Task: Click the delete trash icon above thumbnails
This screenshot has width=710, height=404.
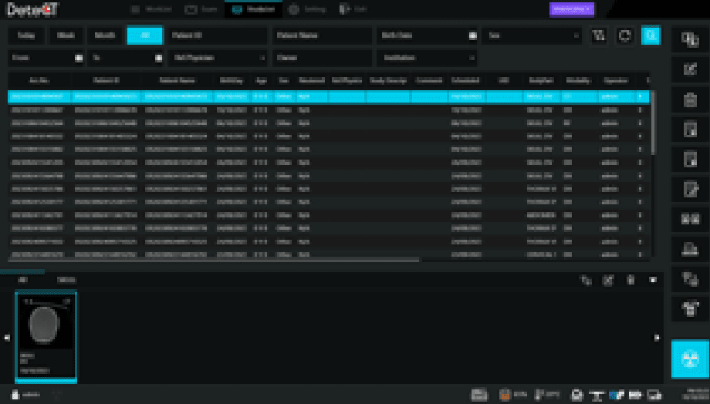Action: click(631, 280)
